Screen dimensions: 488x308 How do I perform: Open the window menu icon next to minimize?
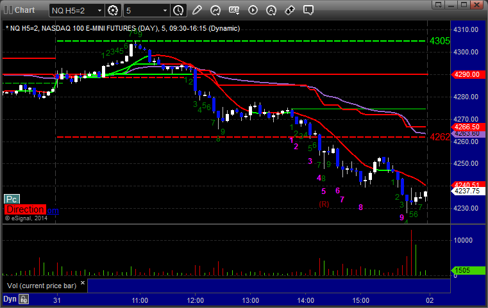pyautogui.click(x=438, y=4)
